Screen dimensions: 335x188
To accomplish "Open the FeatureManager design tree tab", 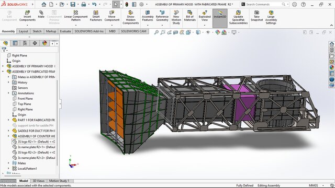I will [x=6, y=43].
